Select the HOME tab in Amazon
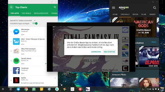 point(115,14)
